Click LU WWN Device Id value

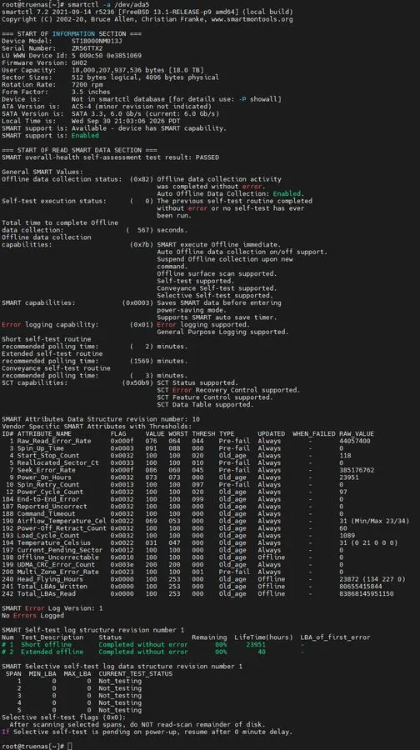107,56
